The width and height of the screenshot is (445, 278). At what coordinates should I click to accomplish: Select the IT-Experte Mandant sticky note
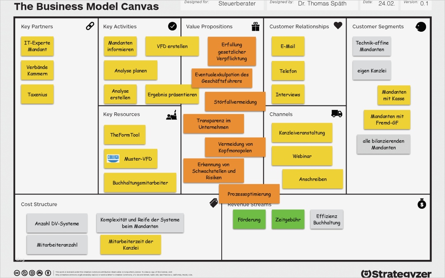point(37,46)
